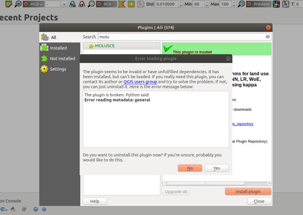Click the Min value field showing 60

coord(199,4)
